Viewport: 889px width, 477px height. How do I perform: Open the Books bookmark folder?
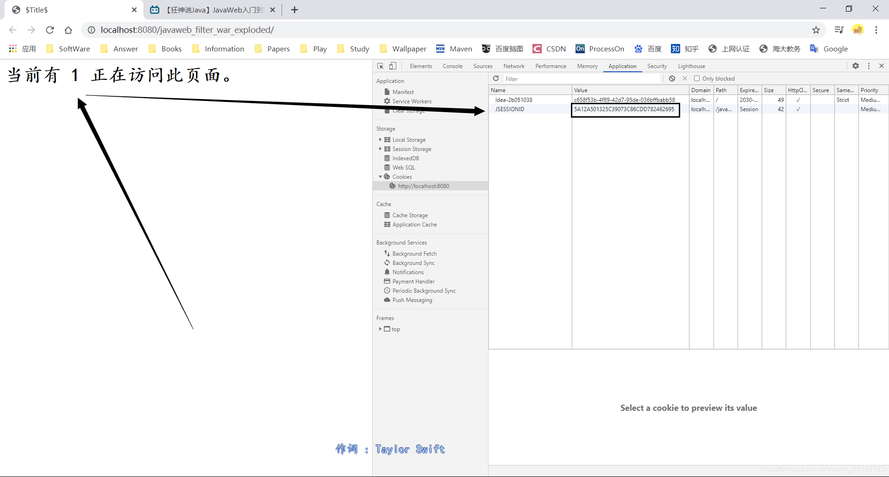(165, 49)
